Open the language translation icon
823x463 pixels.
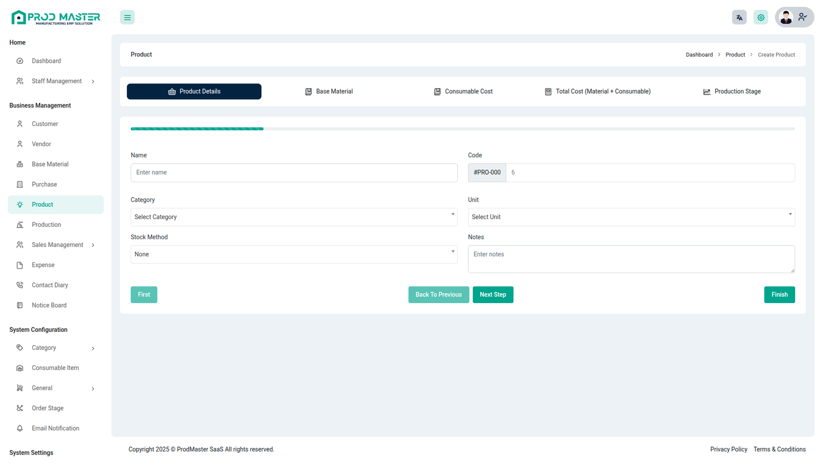tap(739, 17)
